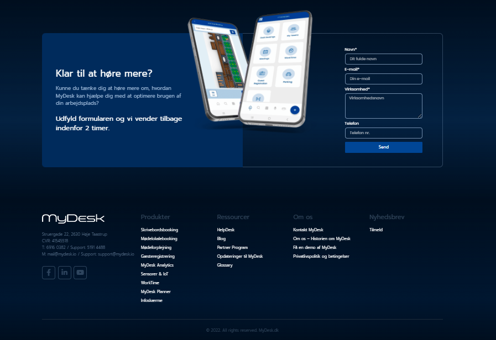Click the Nyhedsbrev footer heading
496x340 pixels.
click(387, 217)
